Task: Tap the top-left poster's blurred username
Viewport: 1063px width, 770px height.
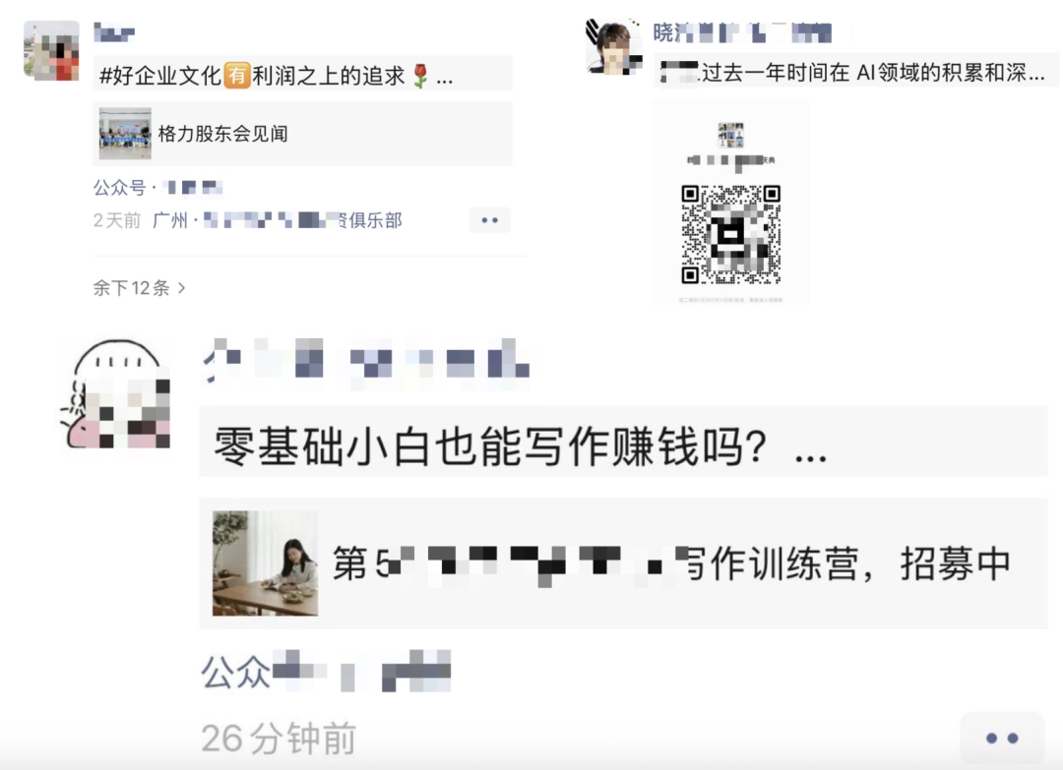Action: 114,31
